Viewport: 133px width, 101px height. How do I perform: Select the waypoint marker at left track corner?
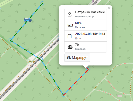(x=10, y=40)
